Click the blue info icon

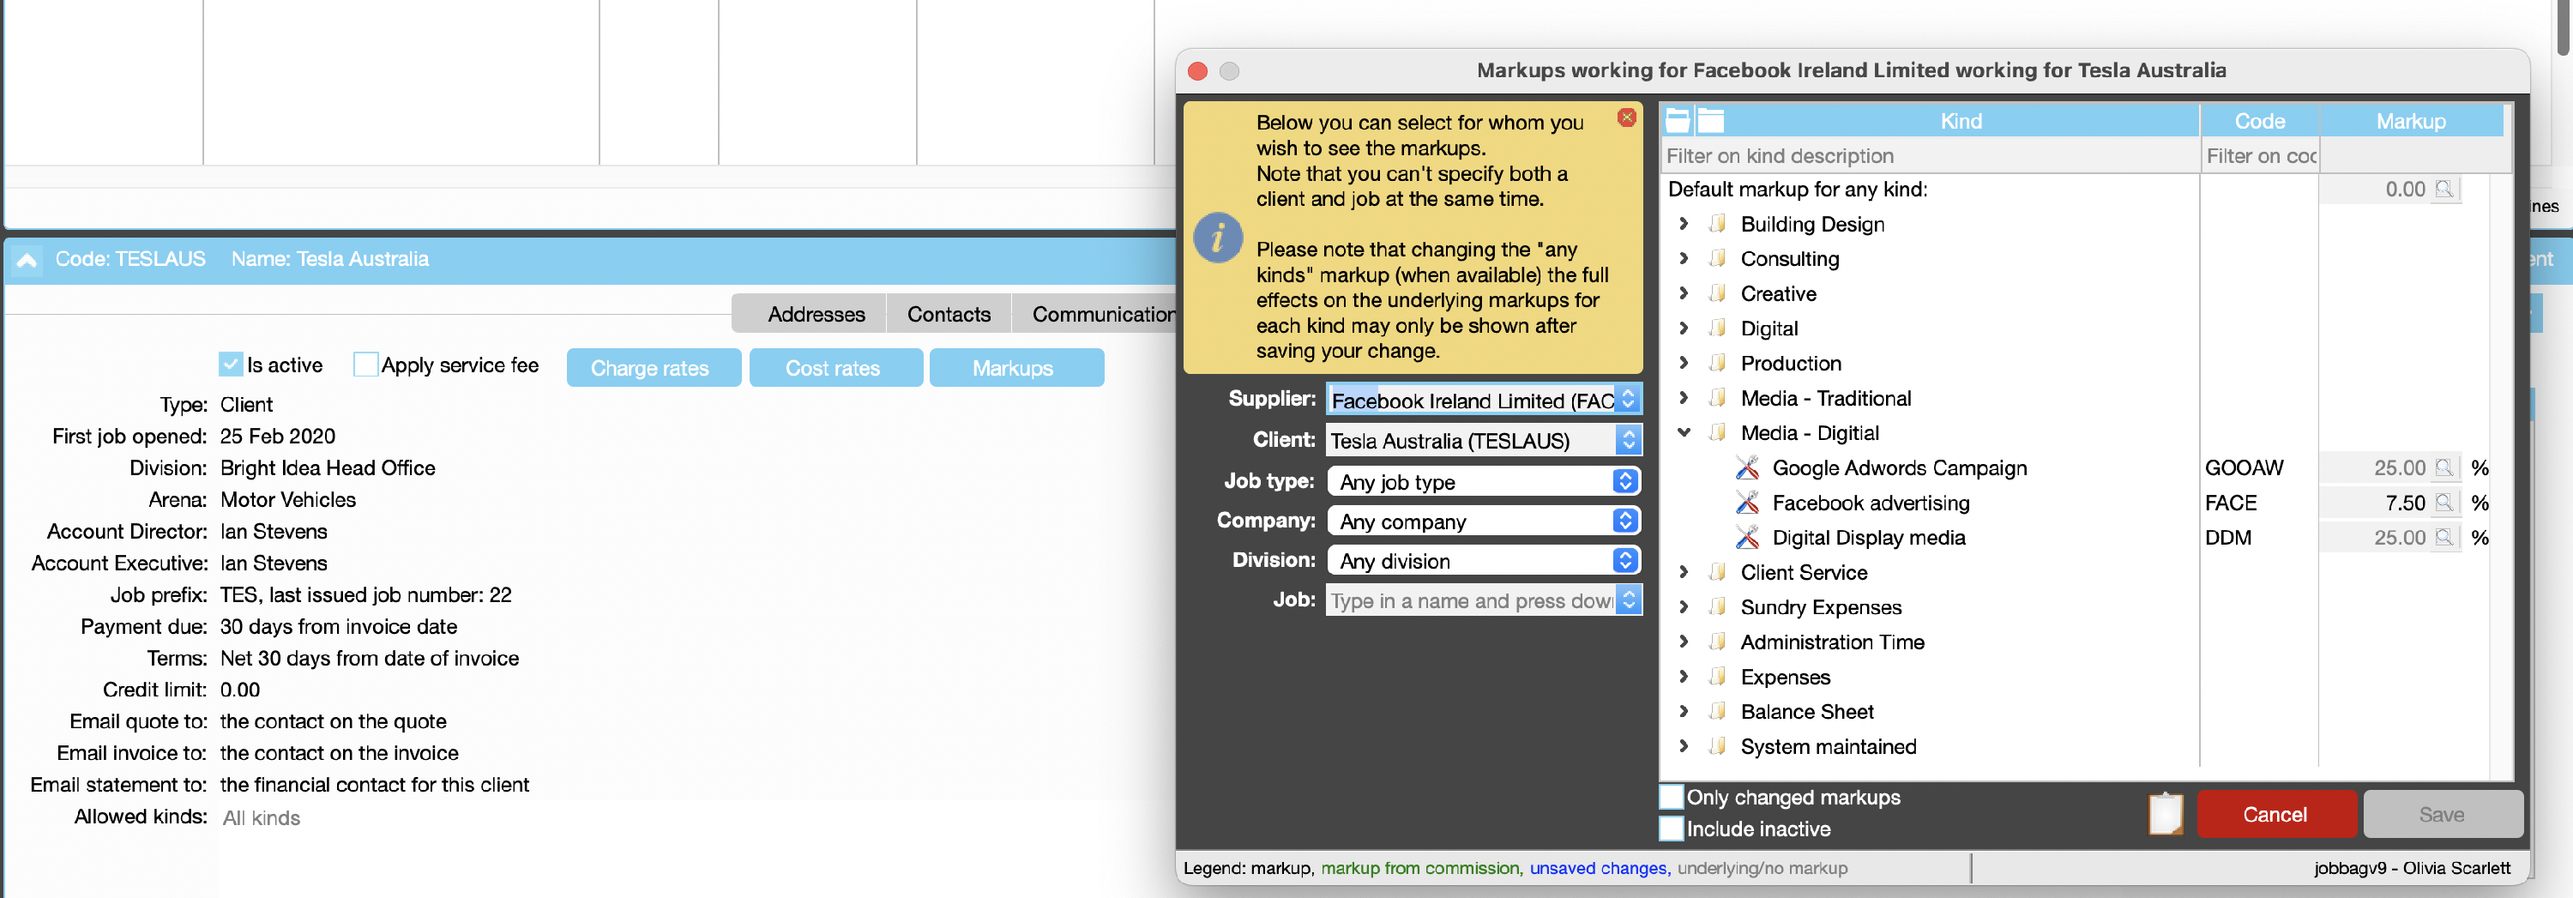click(1218, 238)
